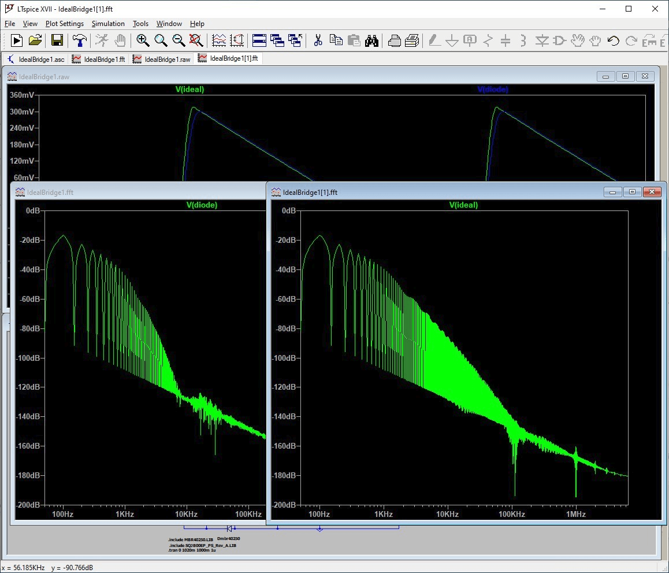
Task: Click the Close All Windows icon
Action: [x=295, y=40]
